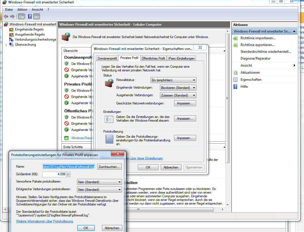
Task: Open the Ausgehende Verbindungen dropdown
Action: point(178,95)
